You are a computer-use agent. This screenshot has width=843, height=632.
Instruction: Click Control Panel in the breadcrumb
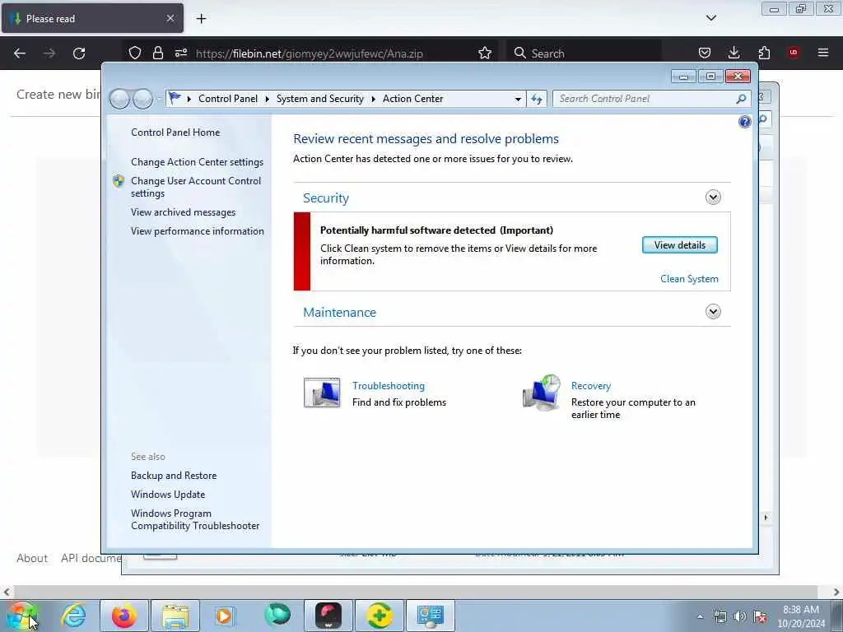(x=228, y=99)
